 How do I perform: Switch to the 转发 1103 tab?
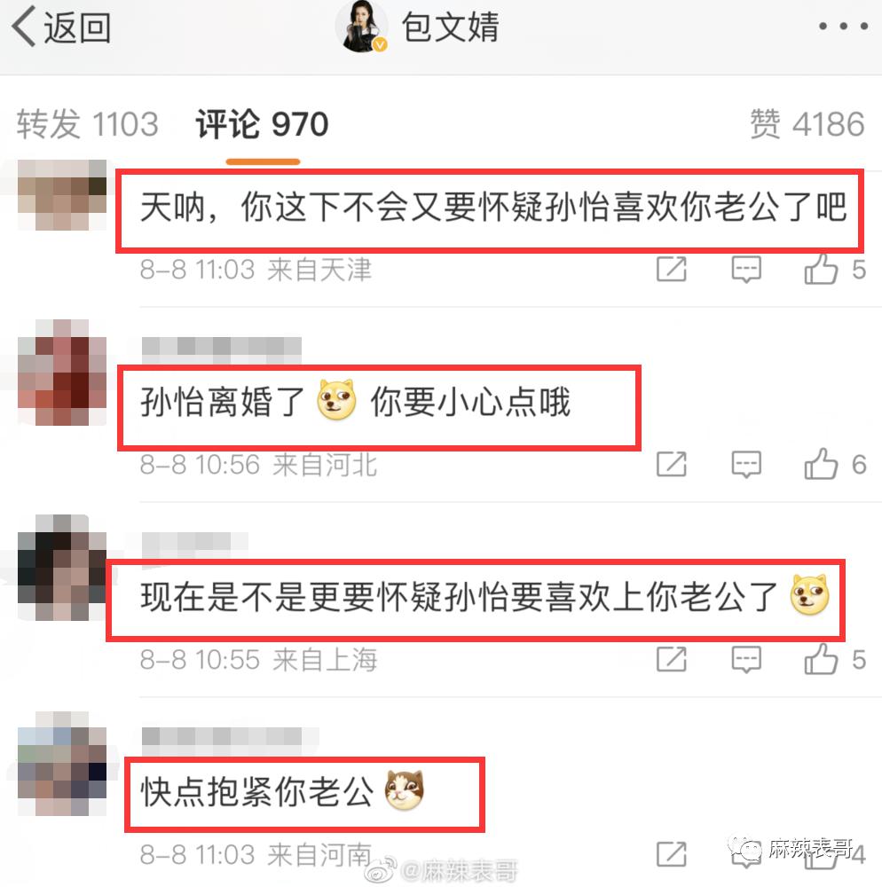(87, 124)
